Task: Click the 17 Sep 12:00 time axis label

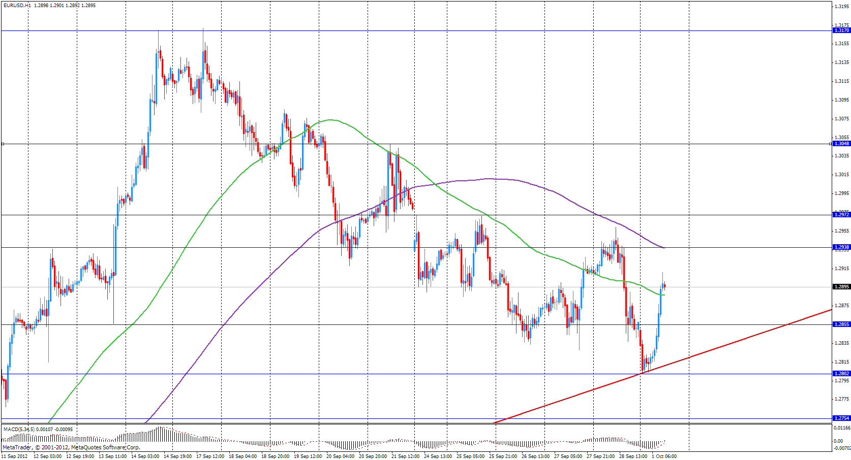Action: click(210, 456)
